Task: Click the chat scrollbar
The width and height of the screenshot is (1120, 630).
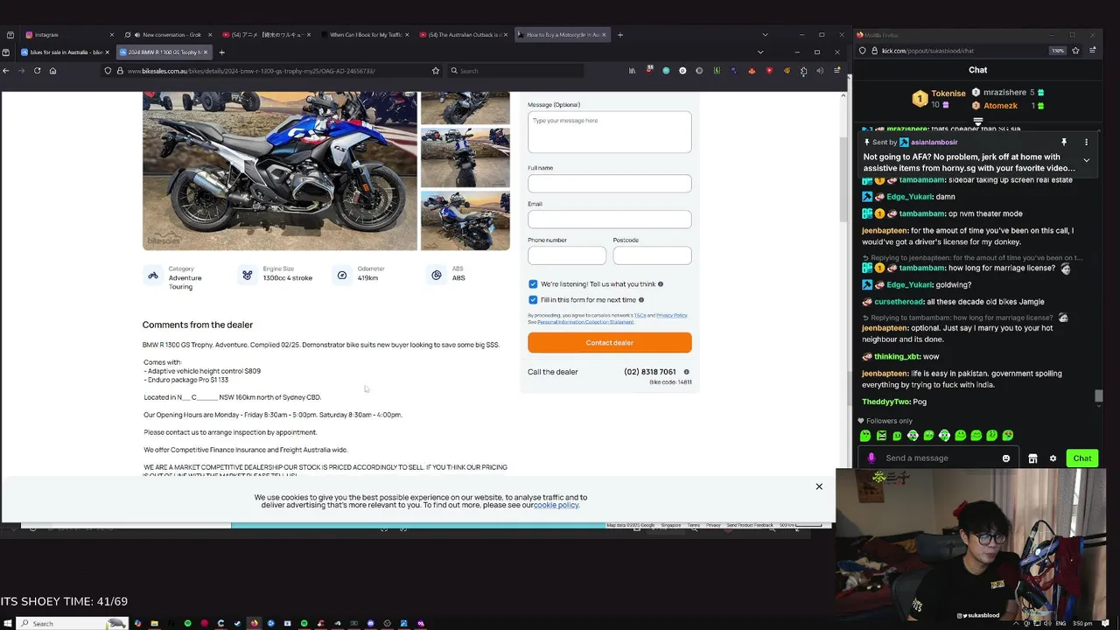Action: click(1099, 396)
